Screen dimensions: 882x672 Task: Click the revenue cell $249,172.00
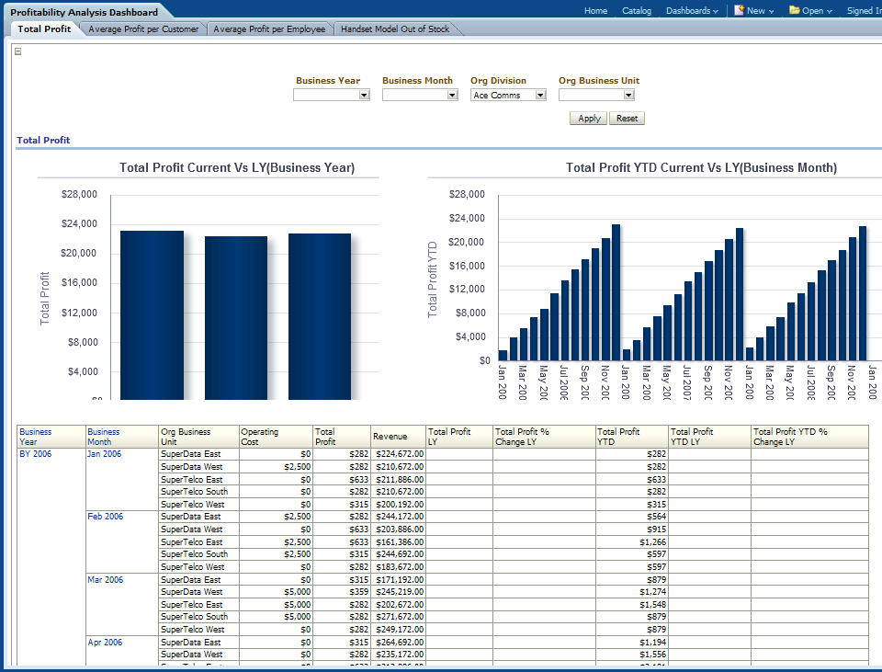(x=400, y=629)
